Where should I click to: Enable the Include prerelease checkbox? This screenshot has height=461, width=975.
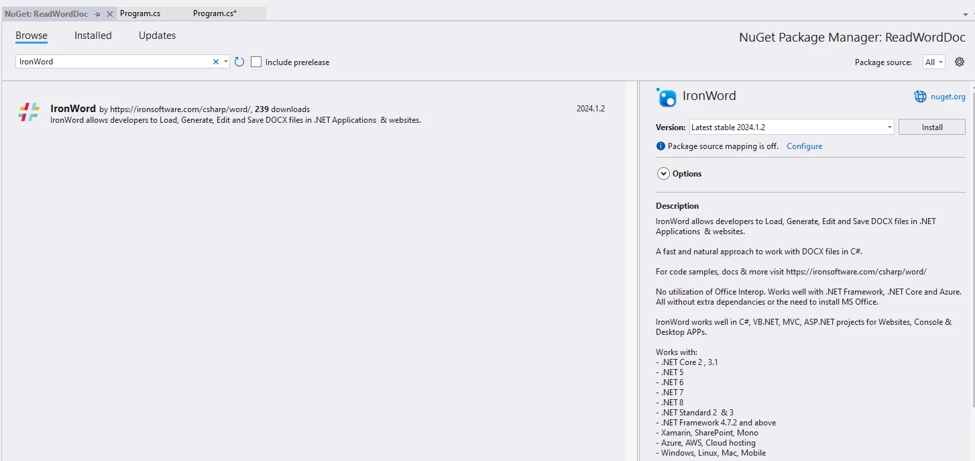pyautogui.click(x=256, y=62)
